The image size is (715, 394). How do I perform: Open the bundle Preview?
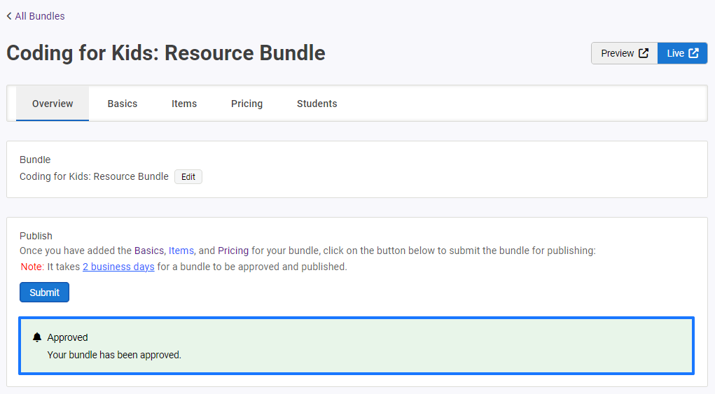[x=624, y=53]
